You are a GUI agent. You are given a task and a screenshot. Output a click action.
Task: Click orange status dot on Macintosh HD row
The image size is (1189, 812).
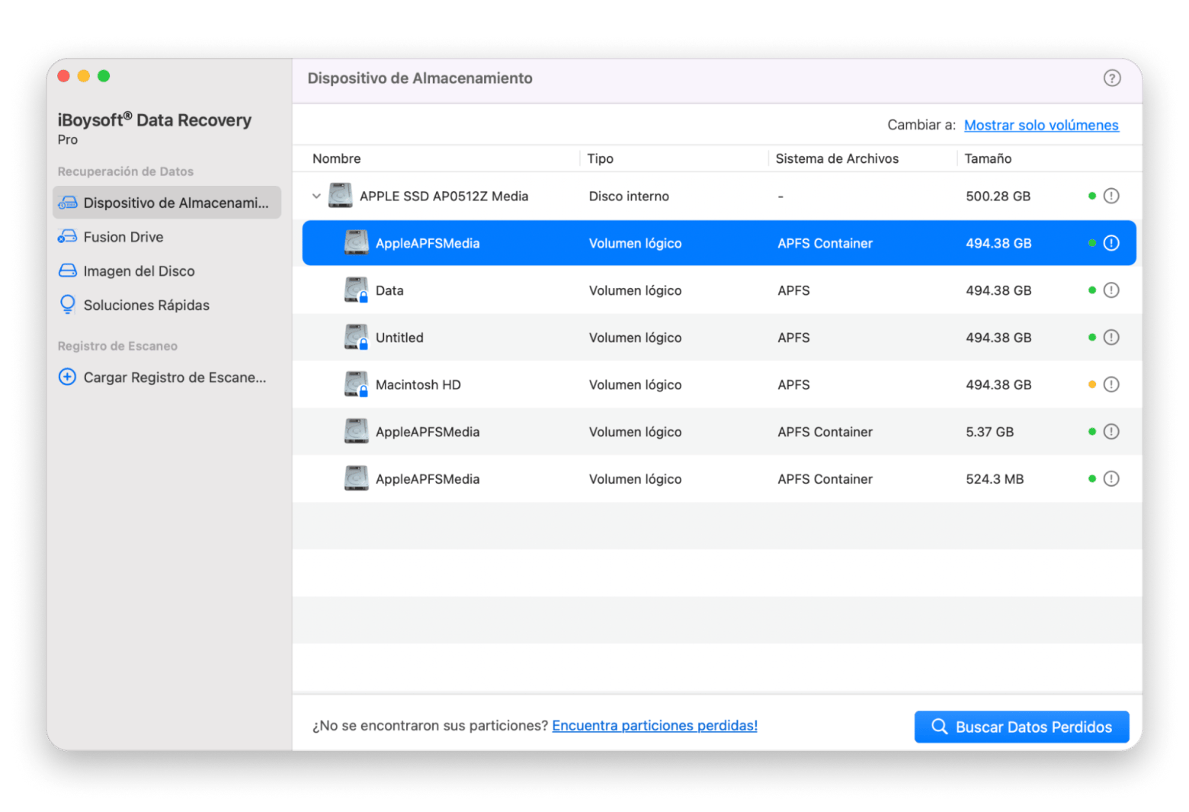coord(1091,385)
